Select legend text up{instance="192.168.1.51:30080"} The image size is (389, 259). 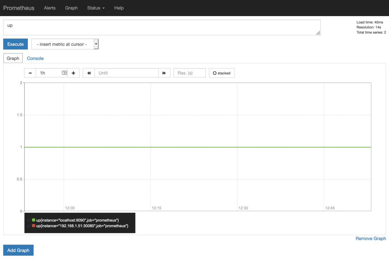coord(82,226)
